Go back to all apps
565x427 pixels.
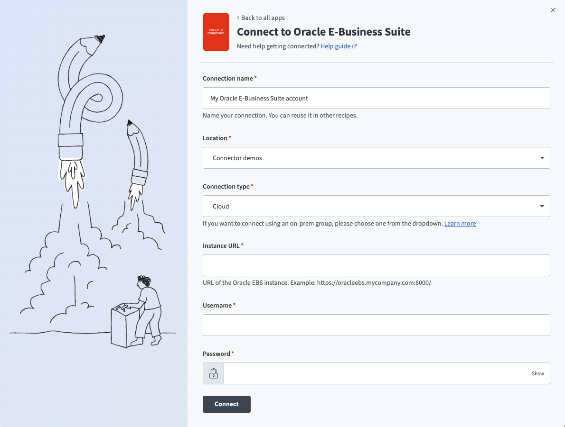click(x=263, y=18)
